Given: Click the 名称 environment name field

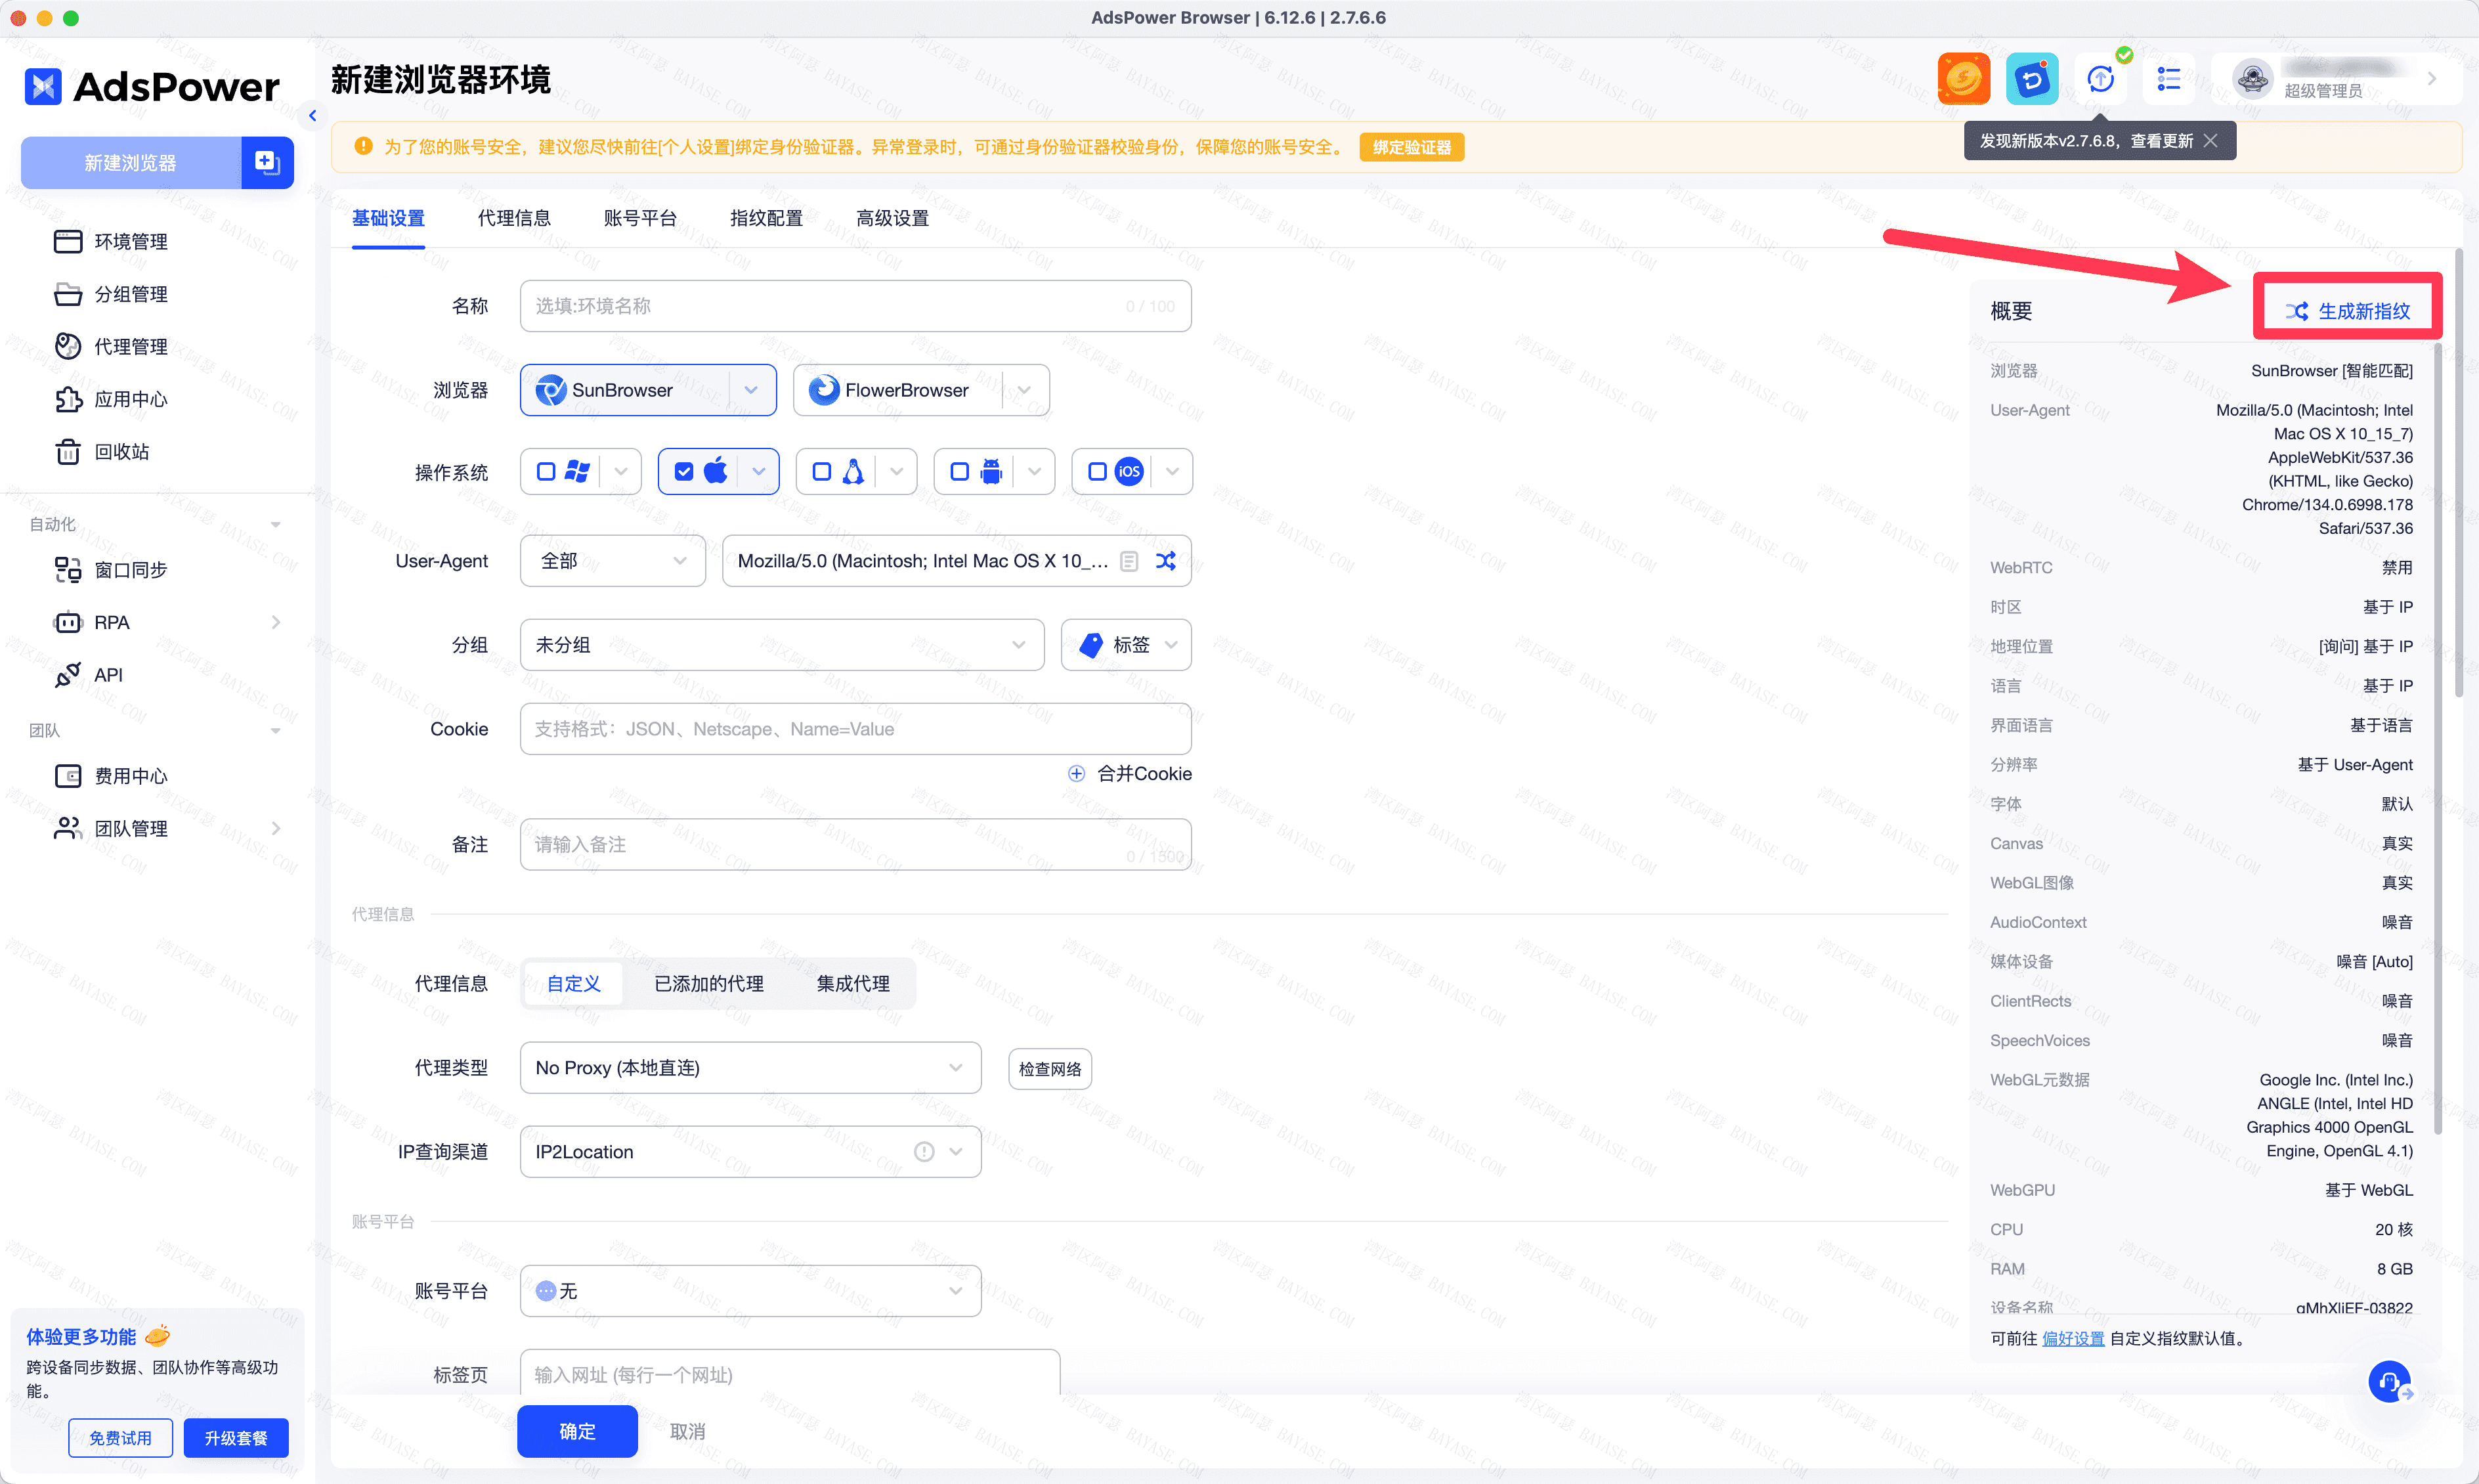Looking at the screenshot, I should (855, 306).
